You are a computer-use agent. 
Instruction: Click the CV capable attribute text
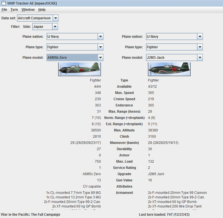[x=92, y=186]
